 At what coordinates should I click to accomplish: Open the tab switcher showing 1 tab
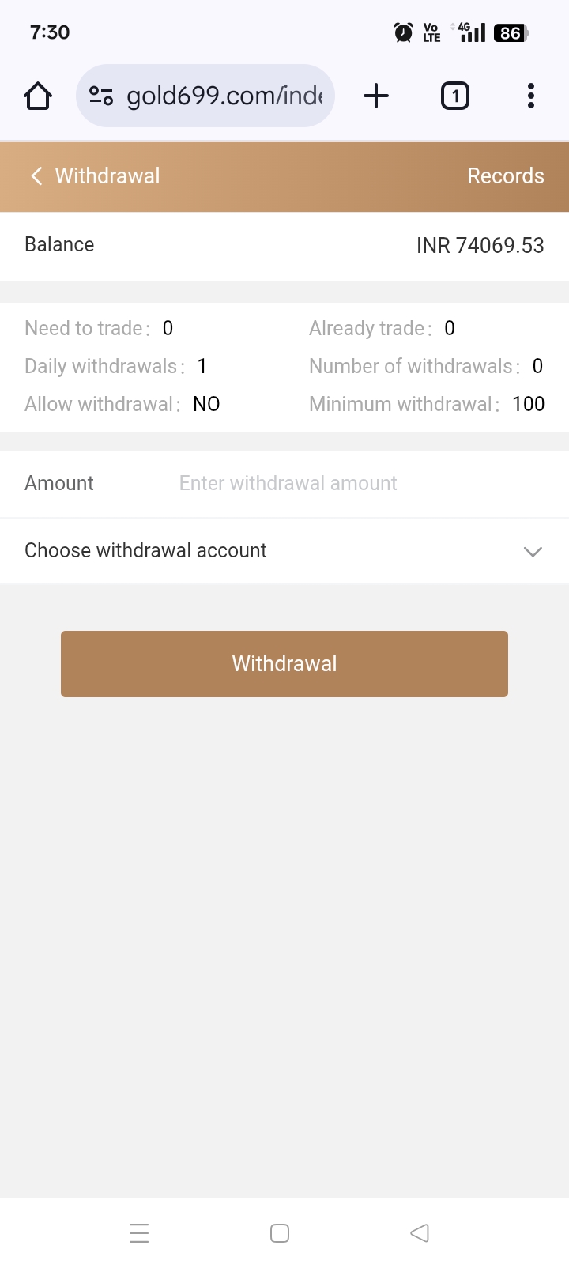pyautogui.click(x=454, y=96)
